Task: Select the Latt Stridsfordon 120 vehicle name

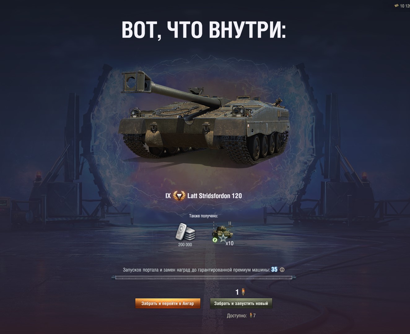Action: tap(215, 196)
